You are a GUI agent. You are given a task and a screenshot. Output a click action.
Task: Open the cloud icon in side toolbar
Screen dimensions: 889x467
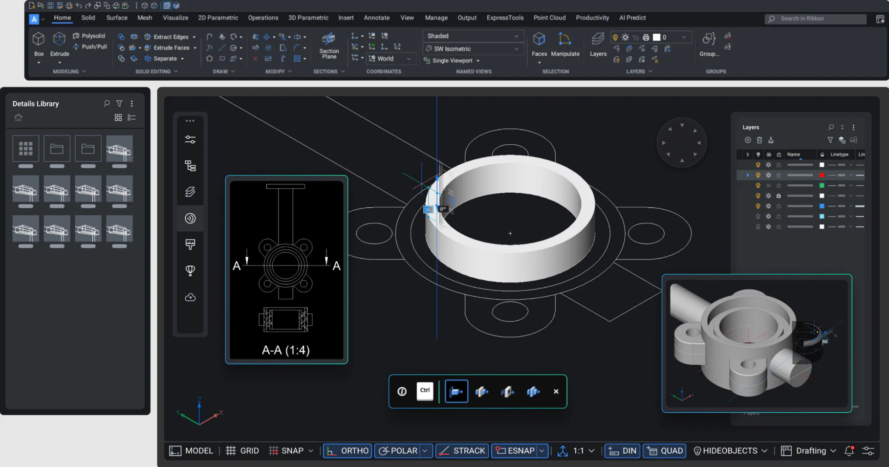pyautogui.click(x=190, y=297)
